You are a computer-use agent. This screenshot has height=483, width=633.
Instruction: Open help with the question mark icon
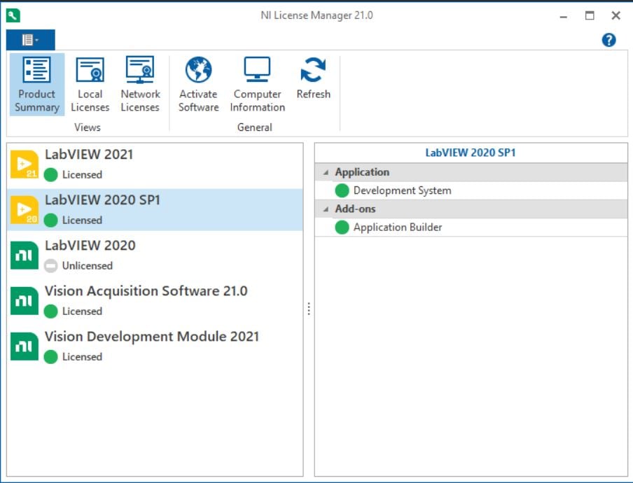click(608, 40)
